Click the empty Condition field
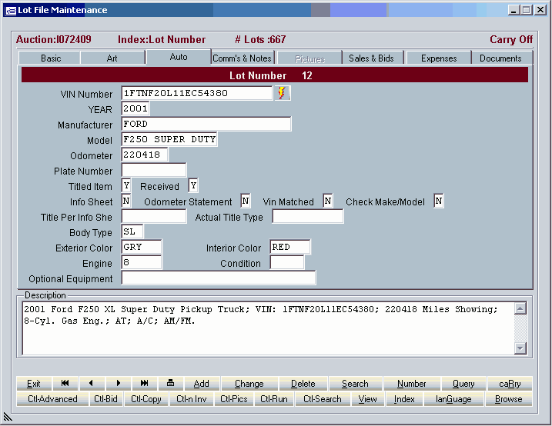Image resolution: width=552 pixels, height=426 pixels. (287, 262)
